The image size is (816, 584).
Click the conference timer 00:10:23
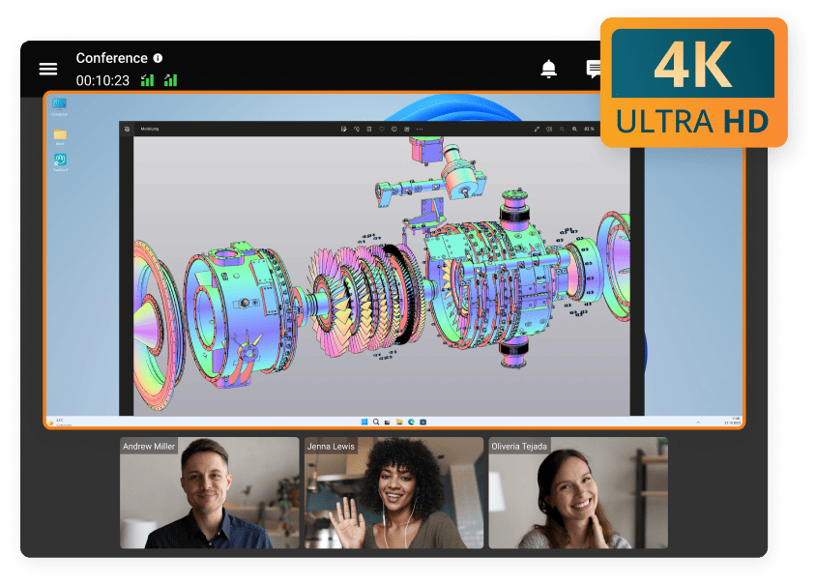pos(102,80)
